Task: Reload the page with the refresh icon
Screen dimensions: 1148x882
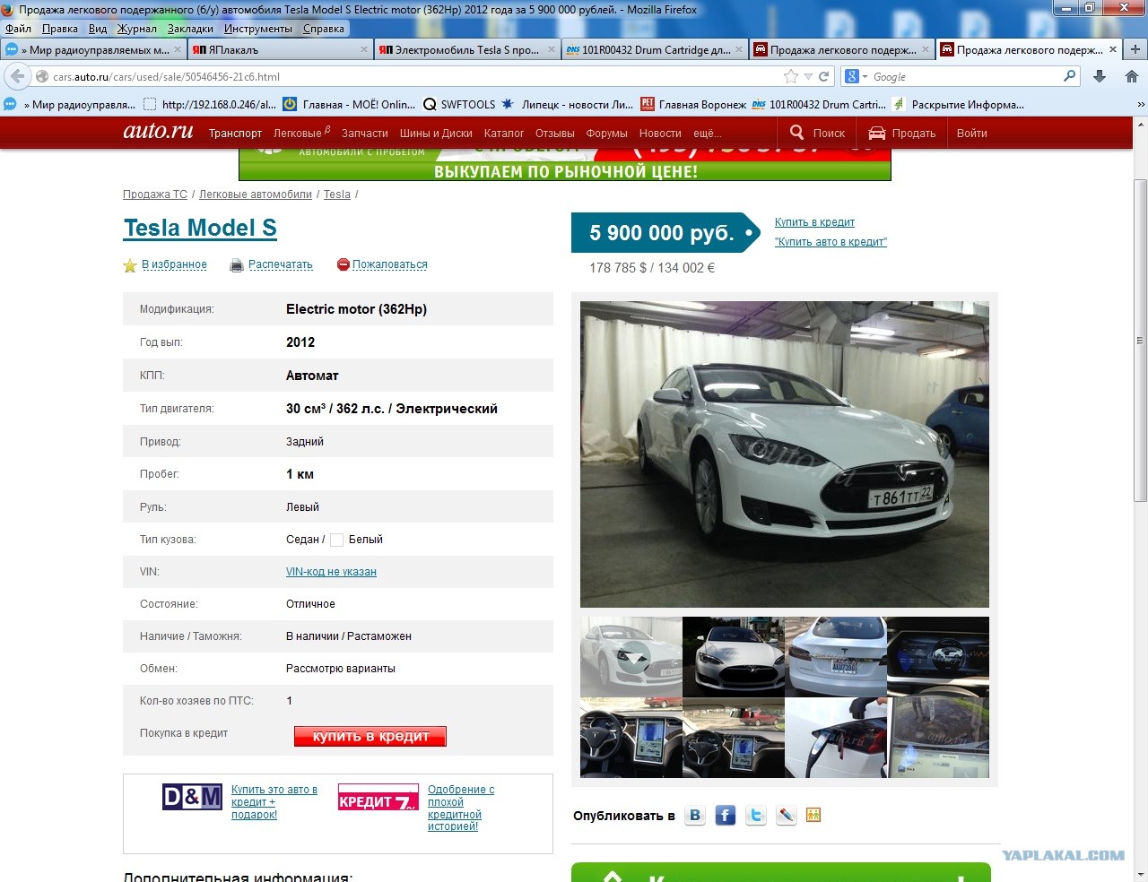Action: tap(823, 77)
